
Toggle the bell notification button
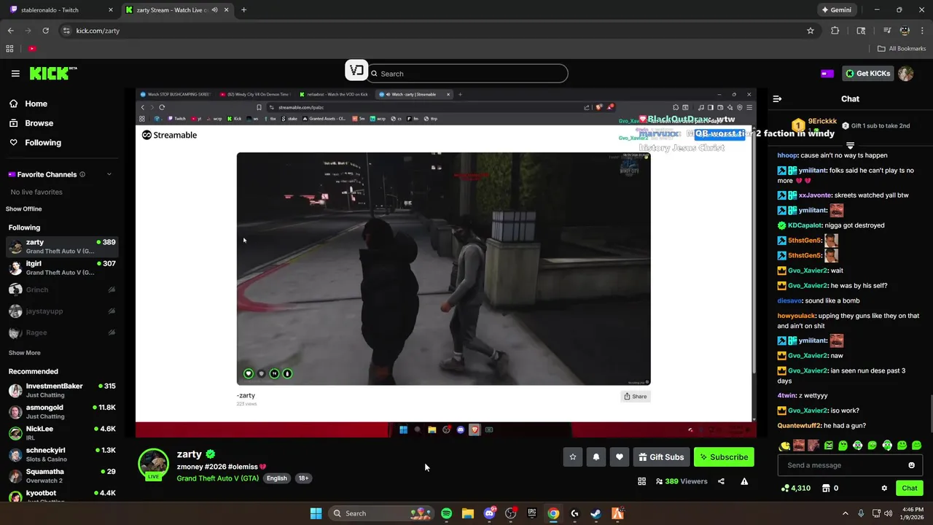tap(596, 457)
